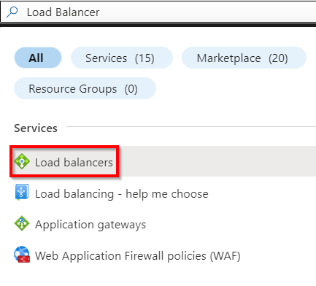Click the Load Balancer search field
The width and height of the screenshot is (316, 286).
(158, 12)
